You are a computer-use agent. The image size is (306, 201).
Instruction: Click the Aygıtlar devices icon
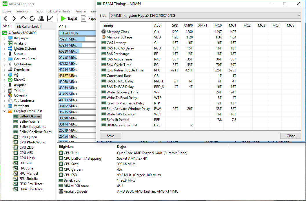(x=10, y=85)
